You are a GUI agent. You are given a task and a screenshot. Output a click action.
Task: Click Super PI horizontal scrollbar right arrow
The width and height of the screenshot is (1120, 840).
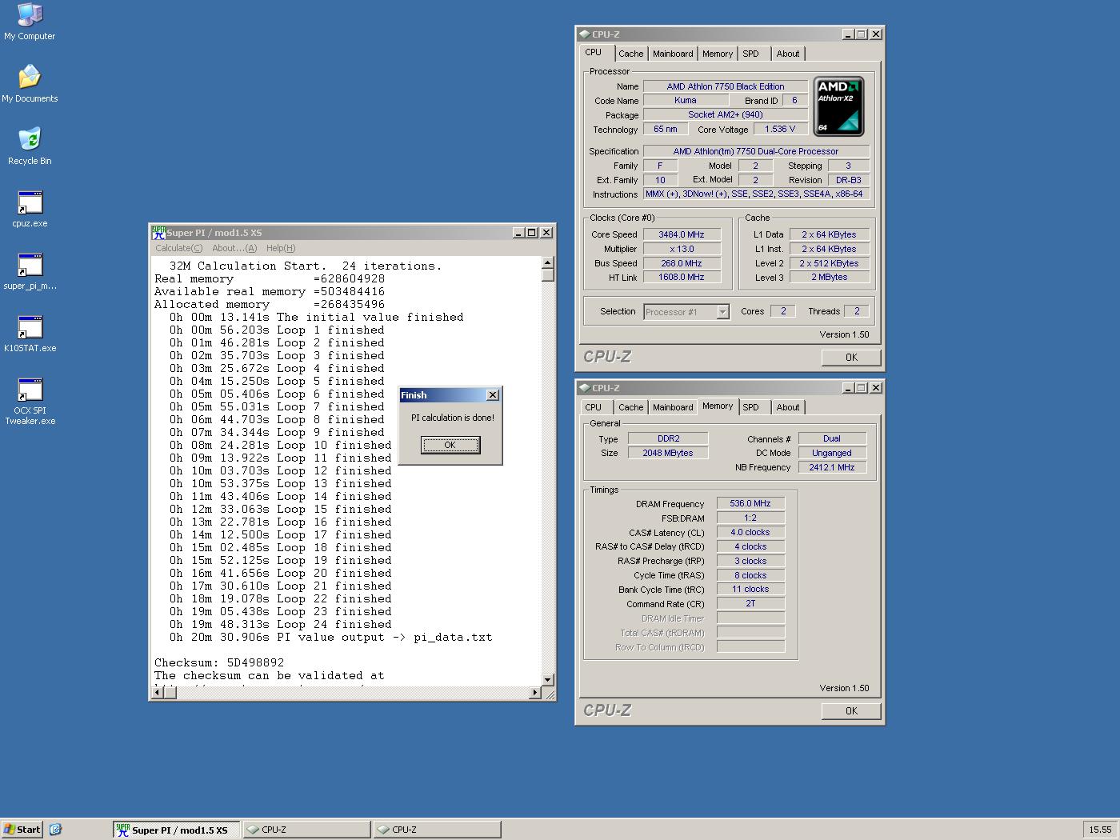click(535, 693)
